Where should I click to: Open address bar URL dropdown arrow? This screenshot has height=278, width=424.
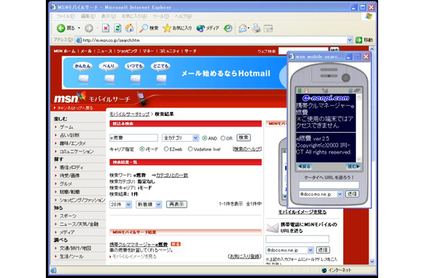(x=350, y=40)
